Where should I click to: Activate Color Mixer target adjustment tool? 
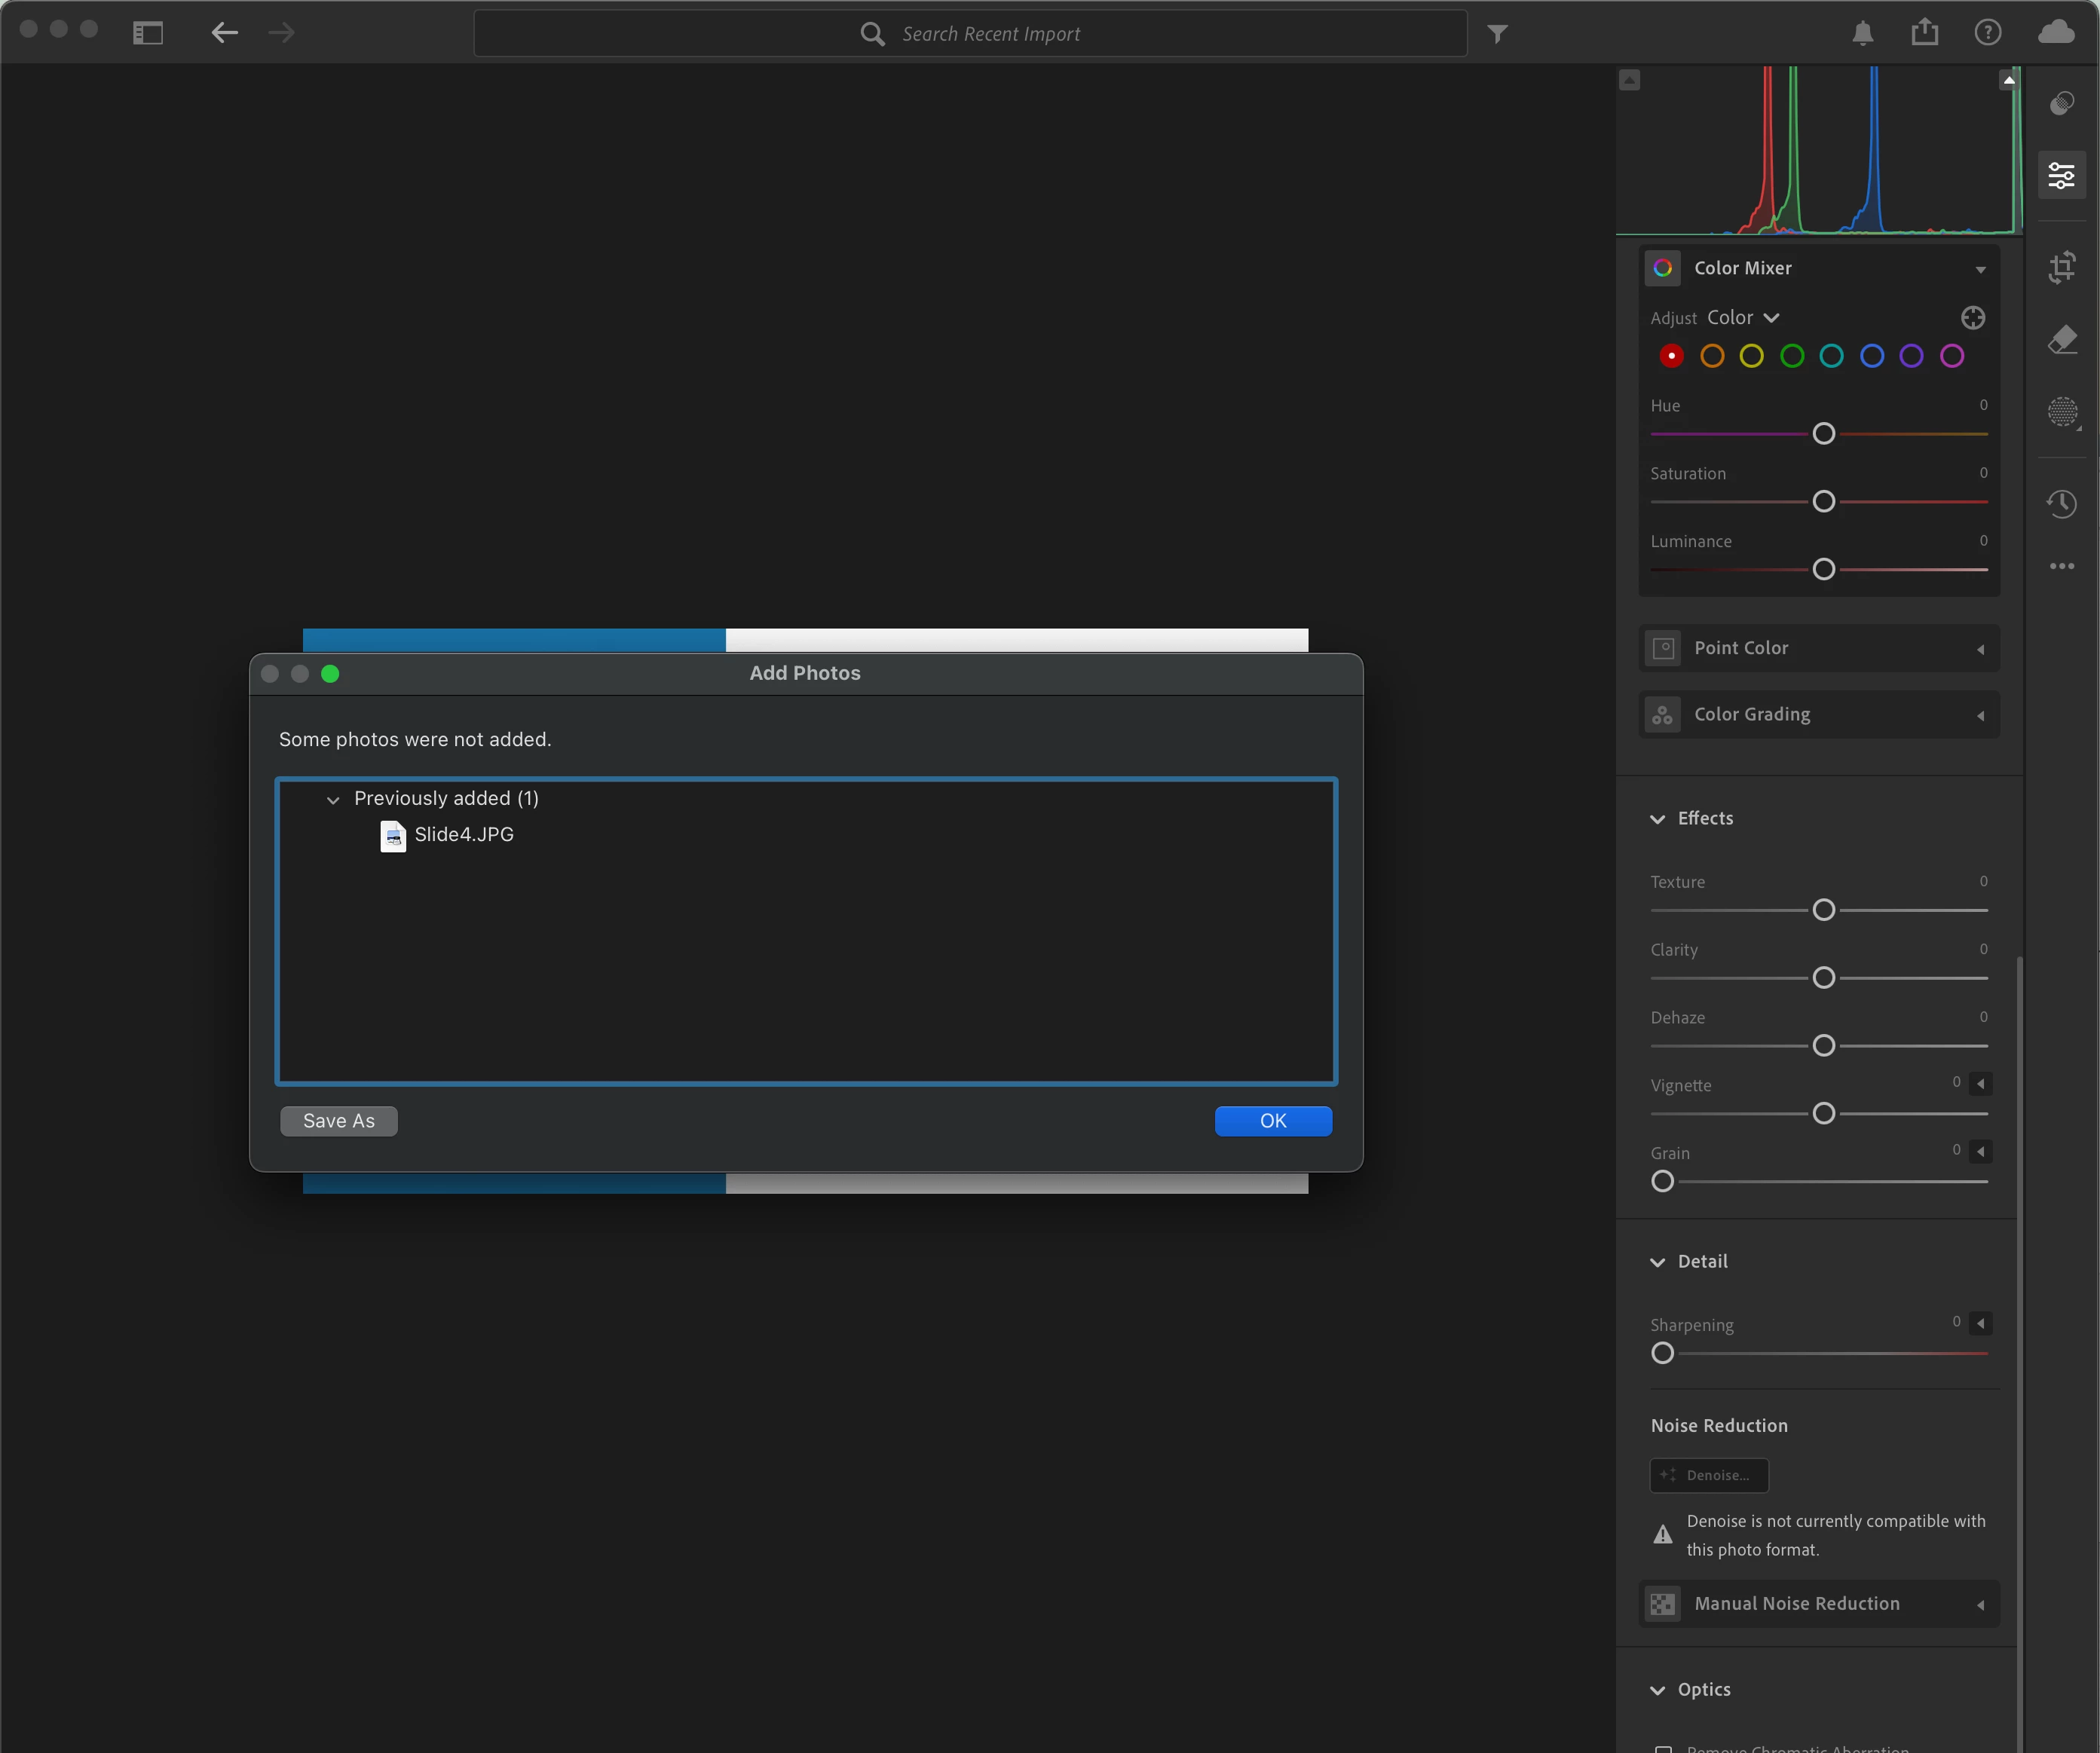[x=1972, y=318]
